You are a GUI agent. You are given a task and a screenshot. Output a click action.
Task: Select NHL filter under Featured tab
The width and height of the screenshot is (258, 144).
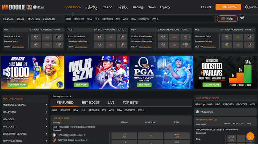[83, 110]
